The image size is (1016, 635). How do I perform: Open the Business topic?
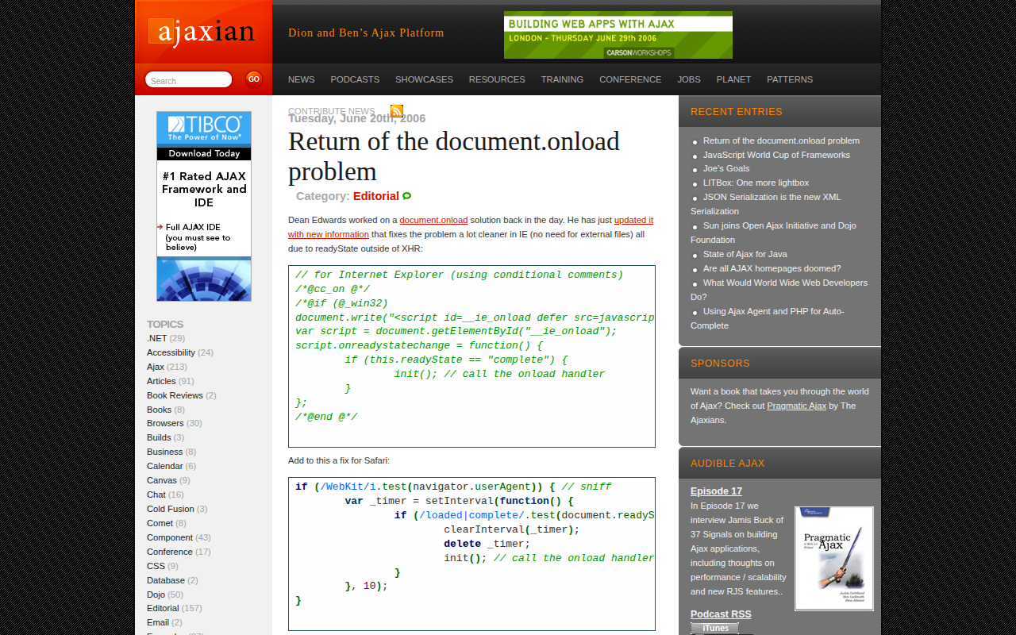pyautogui.click(x=164, y=452)
